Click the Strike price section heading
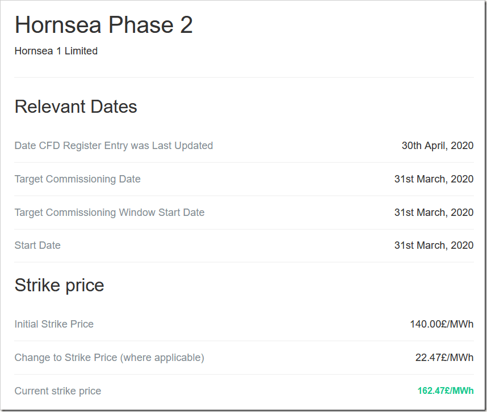Viewport: 487px width, 412px height. 59,284
